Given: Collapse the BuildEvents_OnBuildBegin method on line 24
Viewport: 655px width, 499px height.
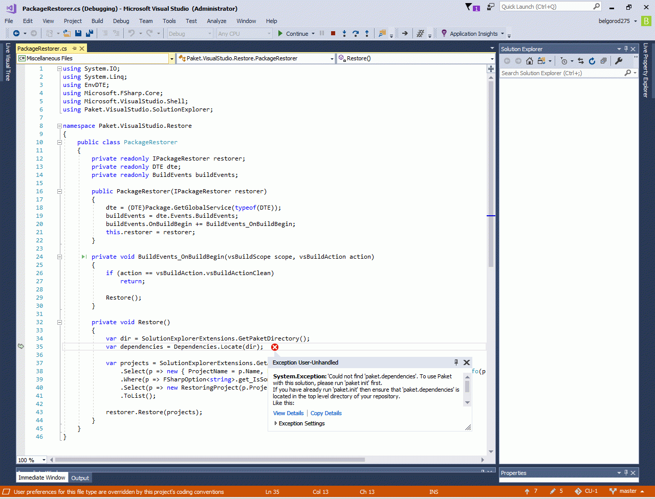Looking at the screenshot, I should 59,257.
